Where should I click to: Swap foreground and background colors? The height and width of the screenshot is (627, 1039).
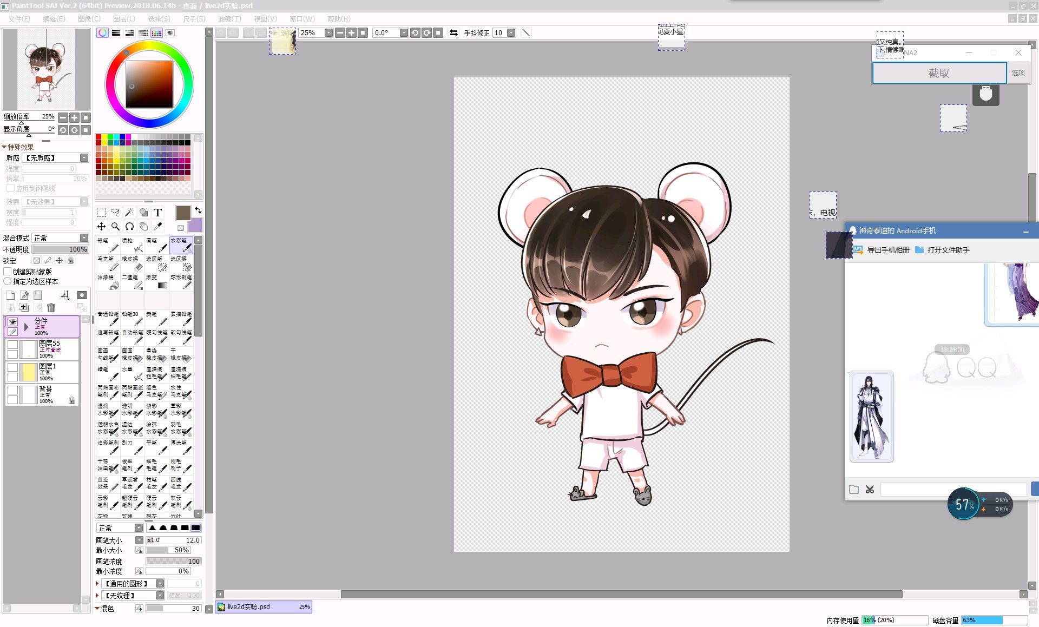tap(198, 210)
